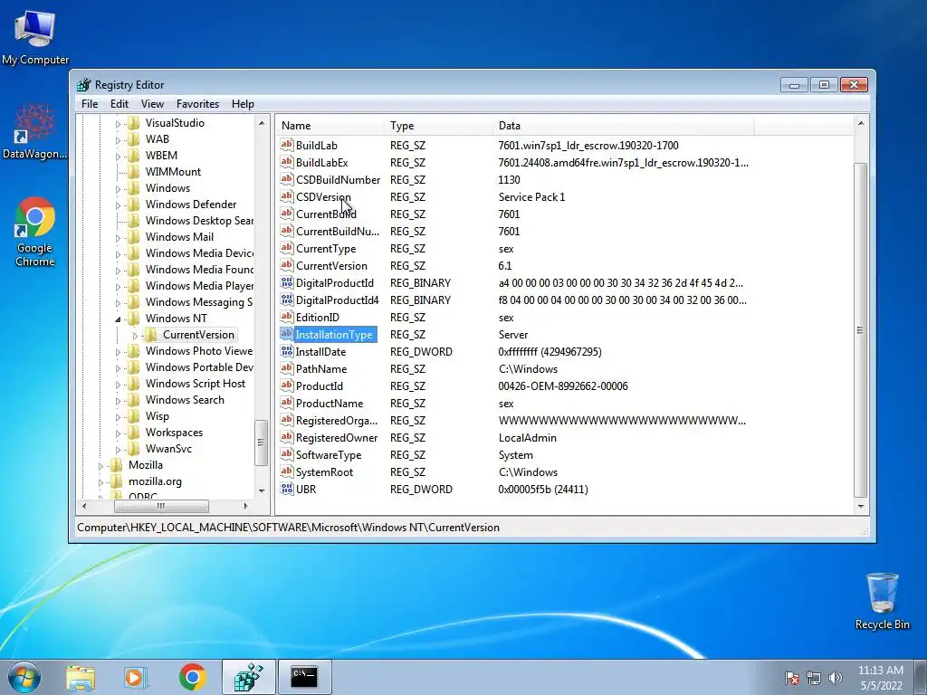
Task: Click tree pane scroll-right arrow
Action: point(246,507)
